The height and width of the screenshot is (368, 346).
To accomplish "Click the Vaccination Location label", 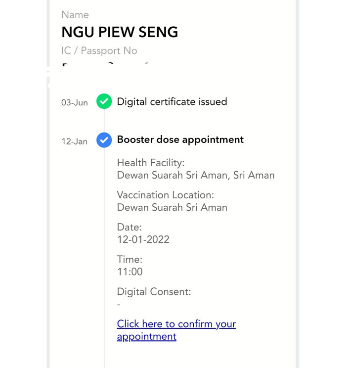I will click(x=165, y=195).
